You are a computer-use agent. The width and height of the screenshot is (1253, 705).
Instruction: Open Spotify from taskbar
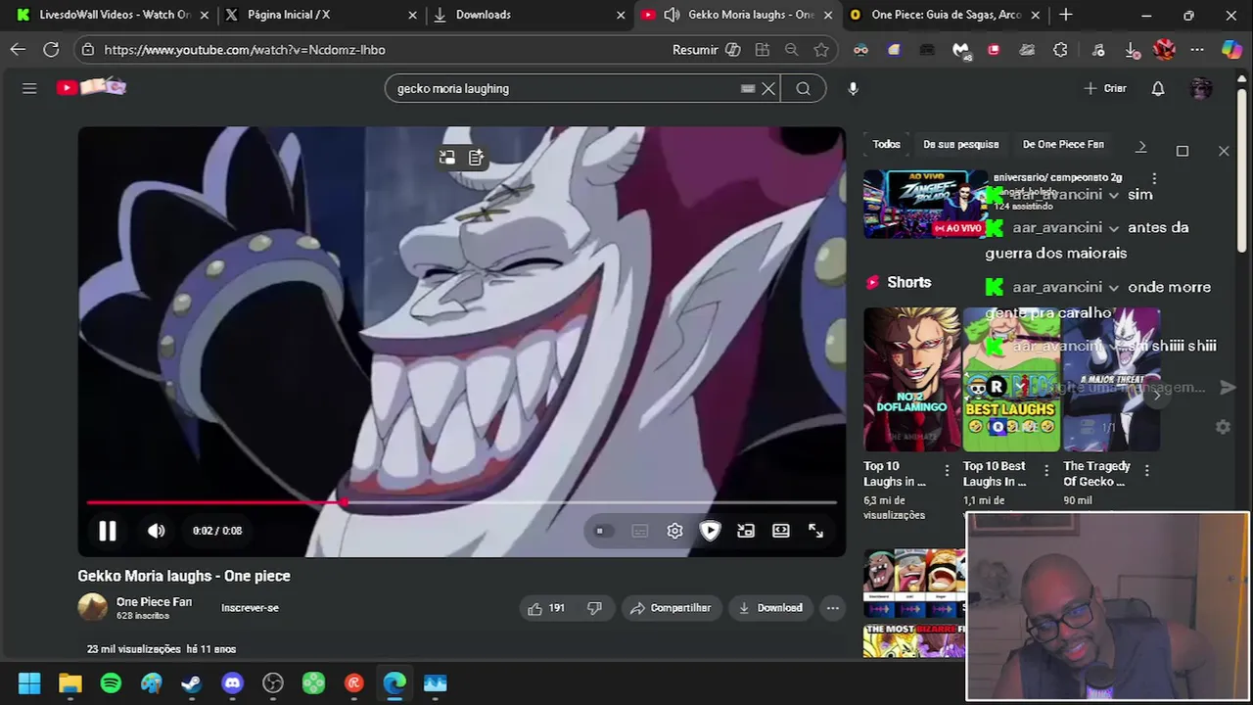coord(111,683)
